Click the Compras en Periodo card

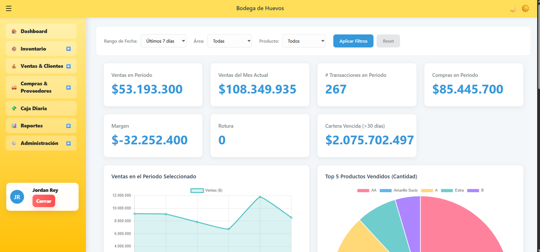tap(474, 85)
